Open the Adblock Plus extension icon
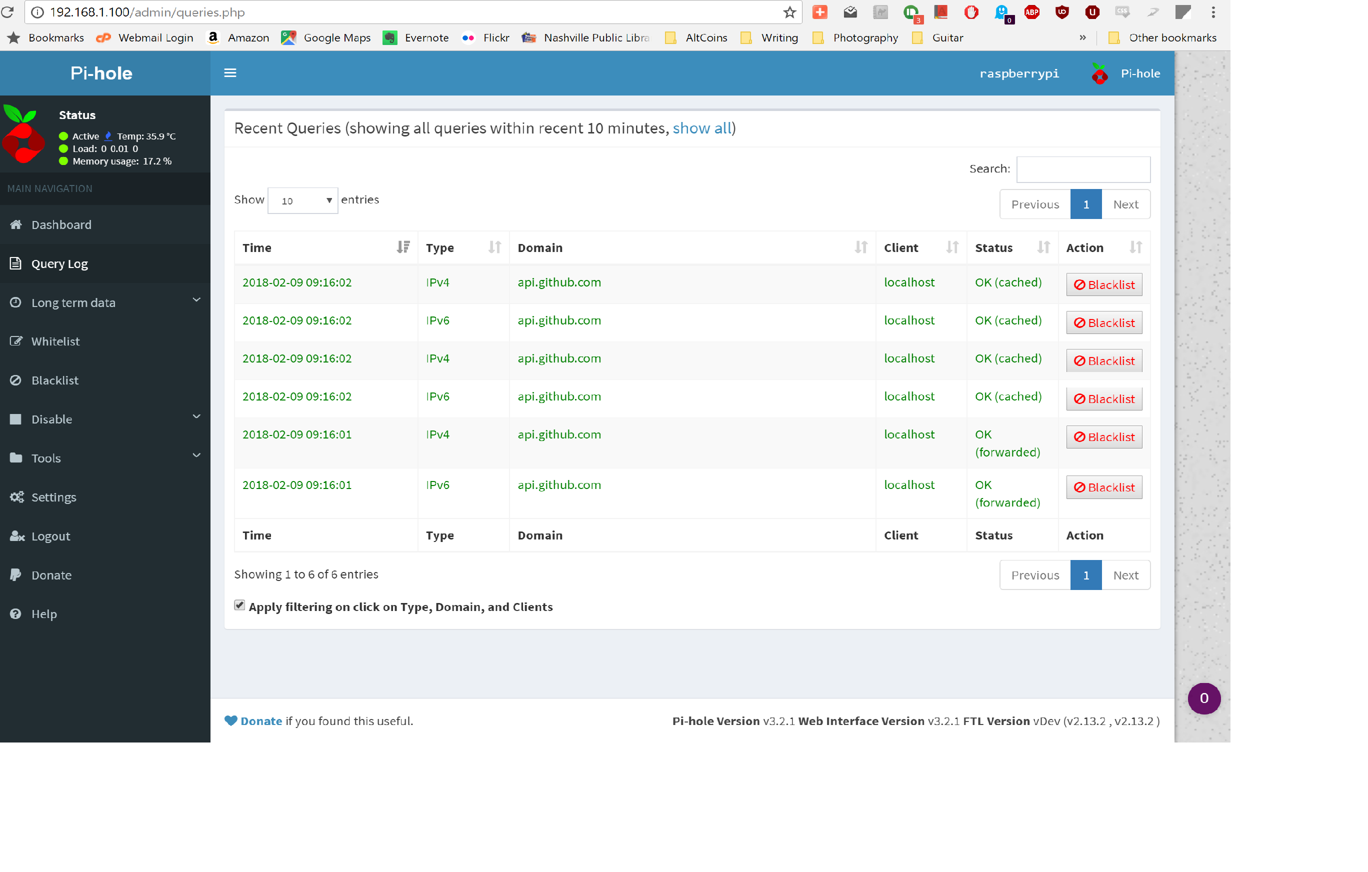Viewport: 1368px width, 872px height. [1031, 12]
